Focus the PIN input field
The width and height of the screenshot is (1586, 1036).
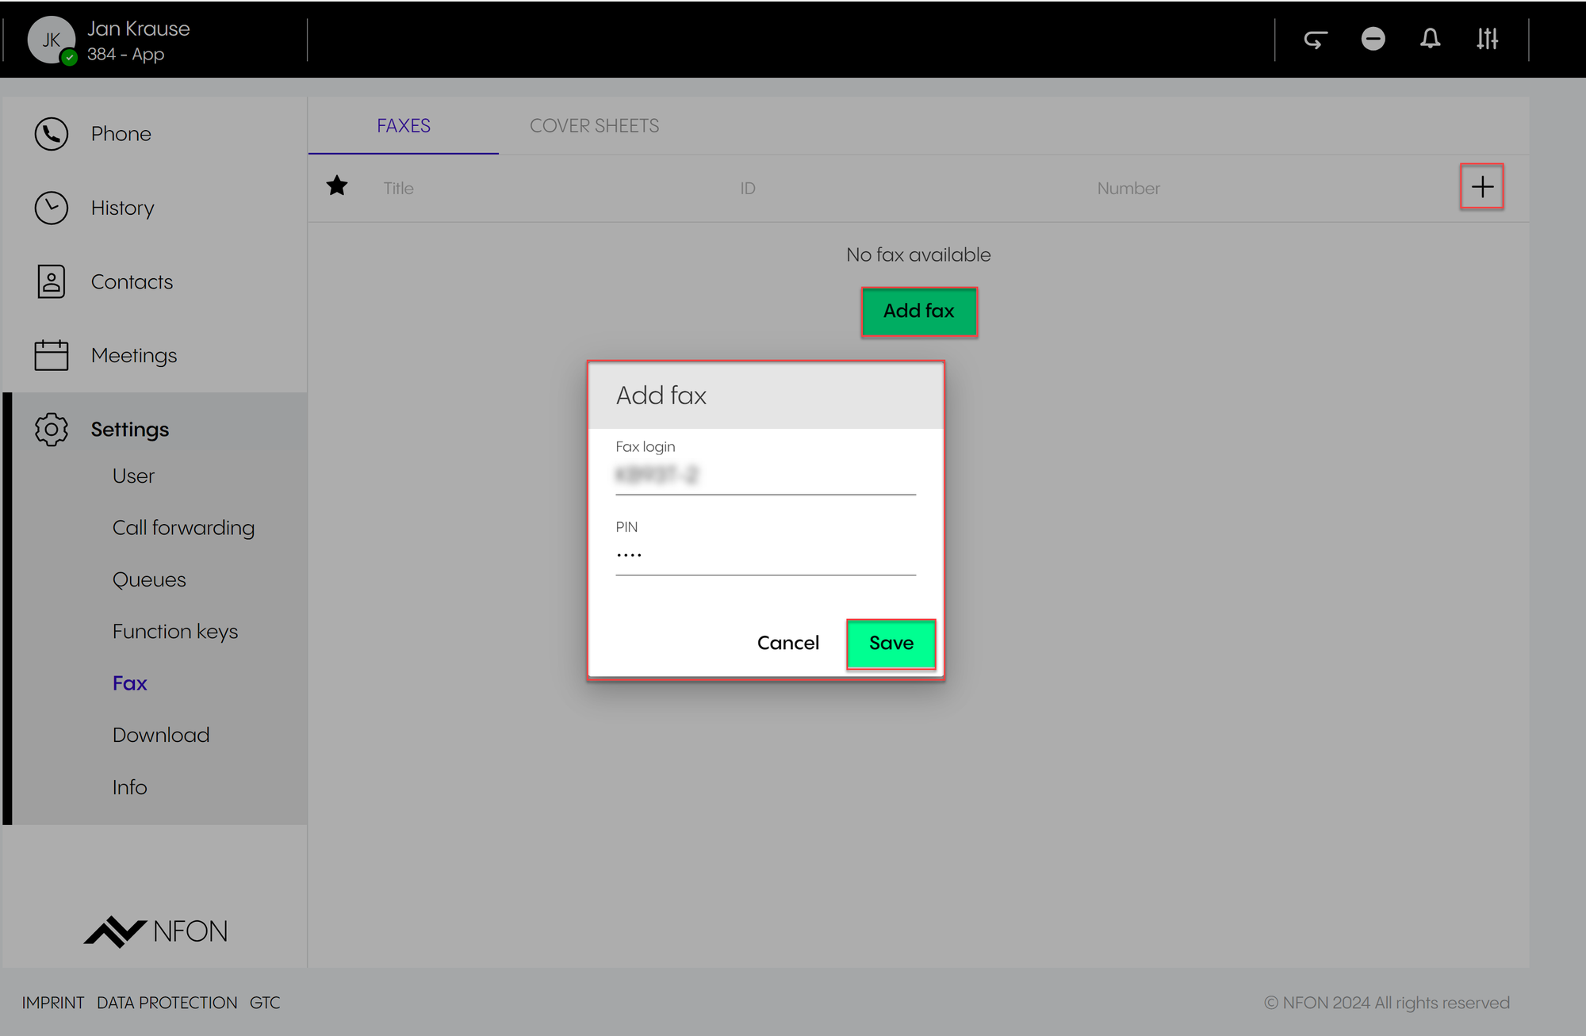[x=765, y=555]
